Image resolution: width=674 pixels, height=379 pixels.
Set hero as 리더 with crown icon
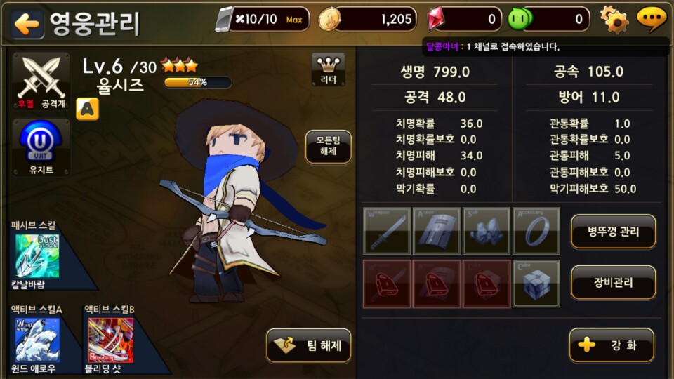[x=329, y=69]
